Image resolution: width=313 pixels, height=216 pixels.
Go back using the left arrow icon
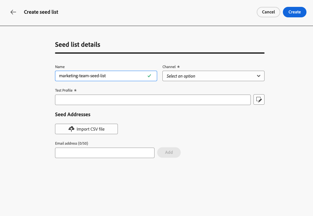point(13,12)
